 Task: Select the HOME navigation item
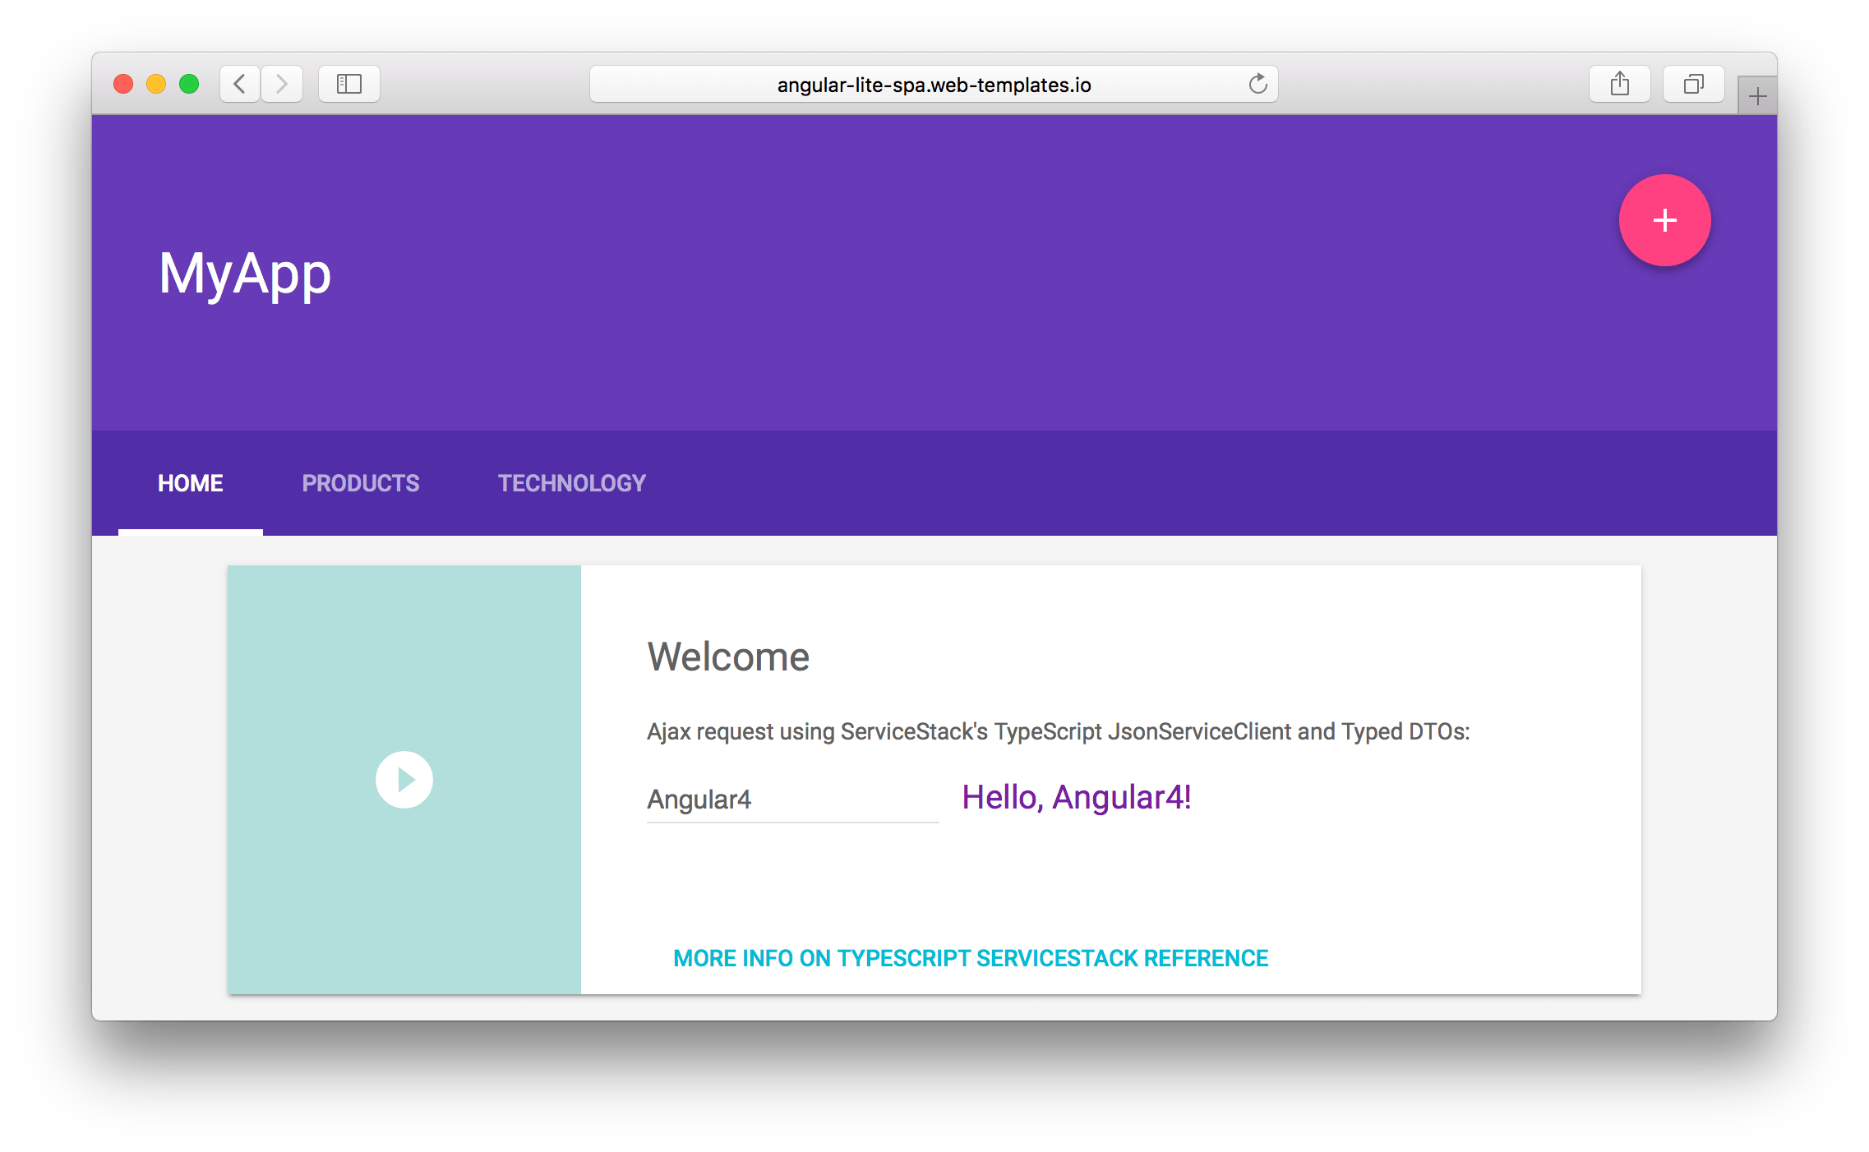point(190,482)
